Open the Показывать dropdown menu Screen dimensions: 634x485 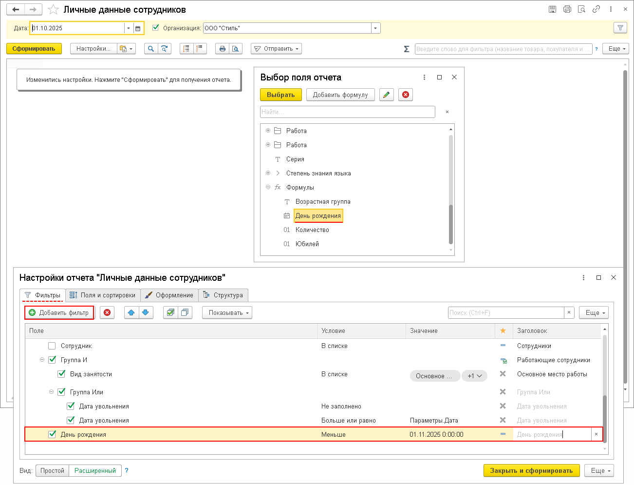227,313
